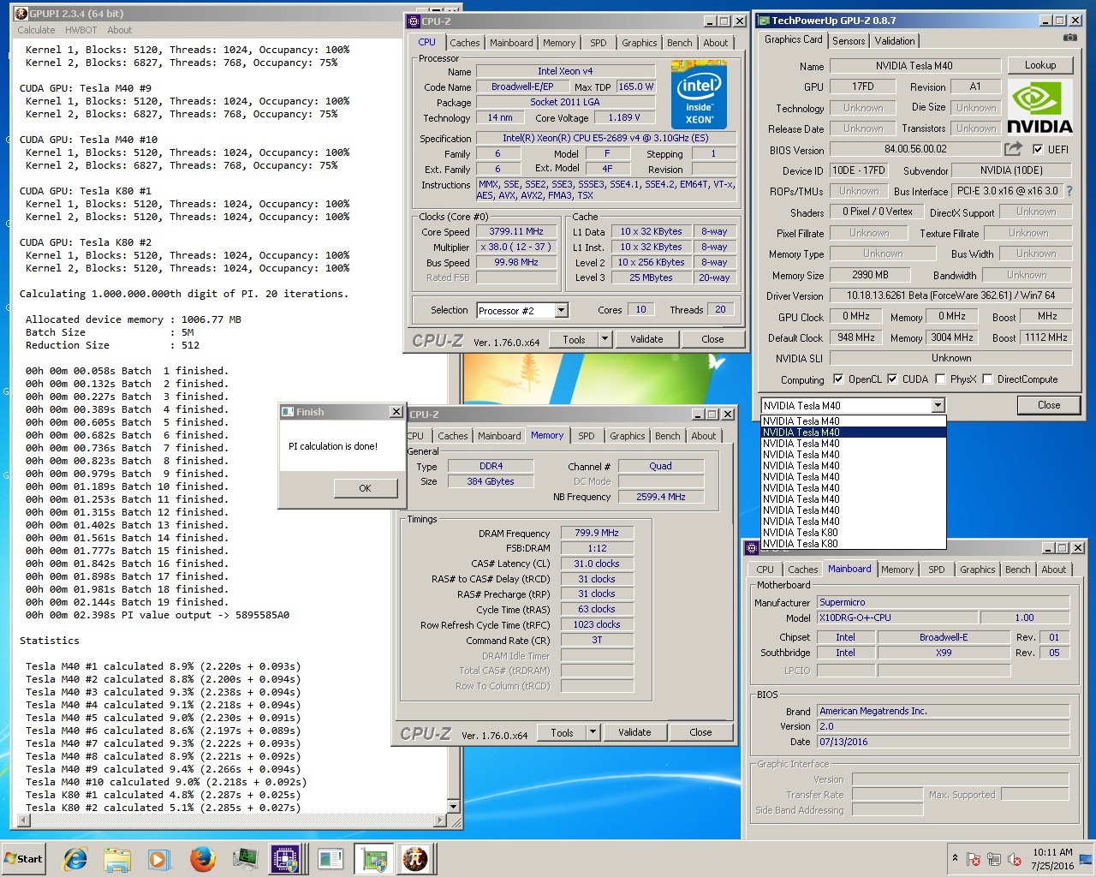Open Windows Media Player from taskbar
1096x877 pixels.
(x=159, y=858)
